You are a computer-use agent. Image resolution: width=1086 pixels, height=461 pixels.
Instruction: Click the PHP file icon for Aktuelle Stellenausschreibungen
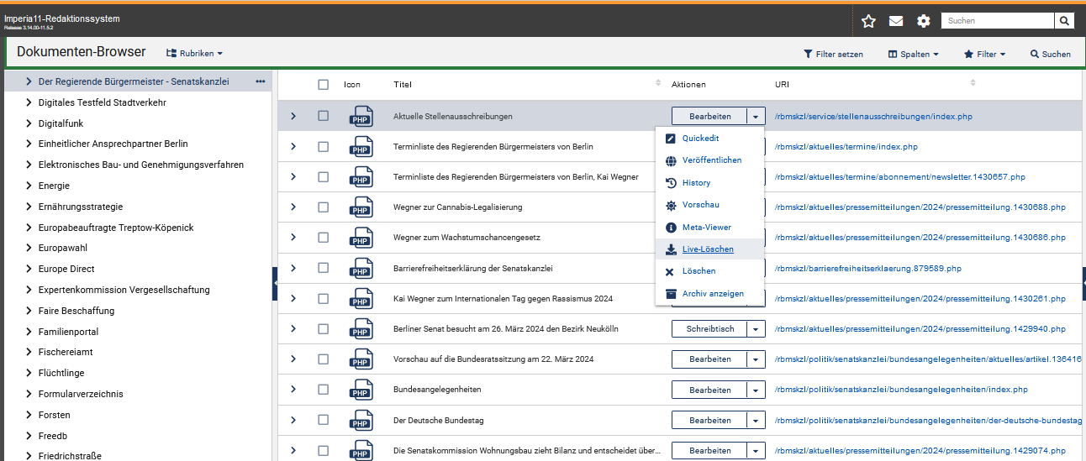361,117
